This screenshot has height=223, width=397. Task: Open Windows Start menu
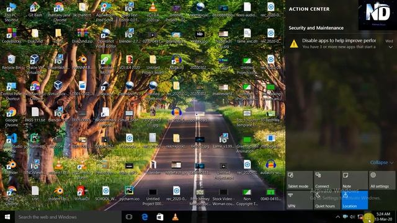click(7, 217)
